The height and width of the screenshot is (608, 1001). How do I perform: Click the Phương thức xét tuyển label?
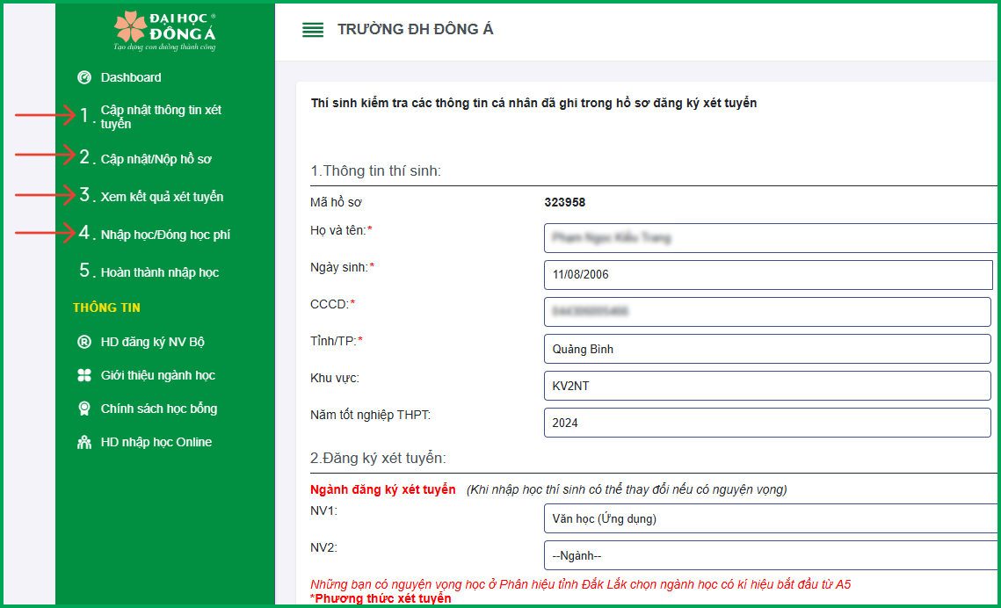(x=382, y=598)
